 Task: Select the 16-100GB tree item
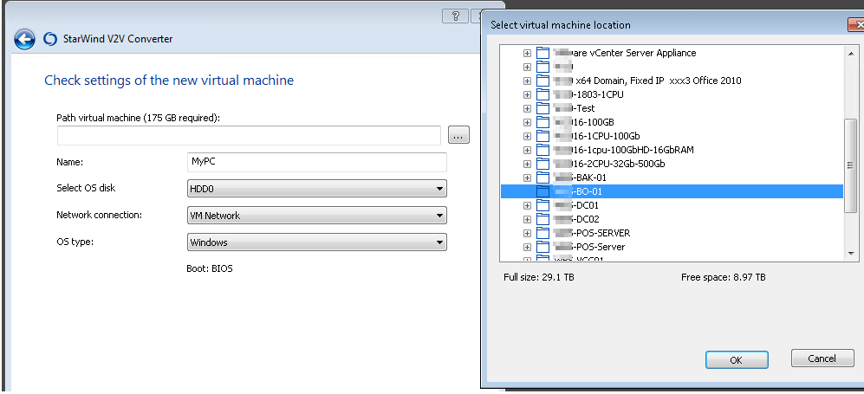point(583,122)
